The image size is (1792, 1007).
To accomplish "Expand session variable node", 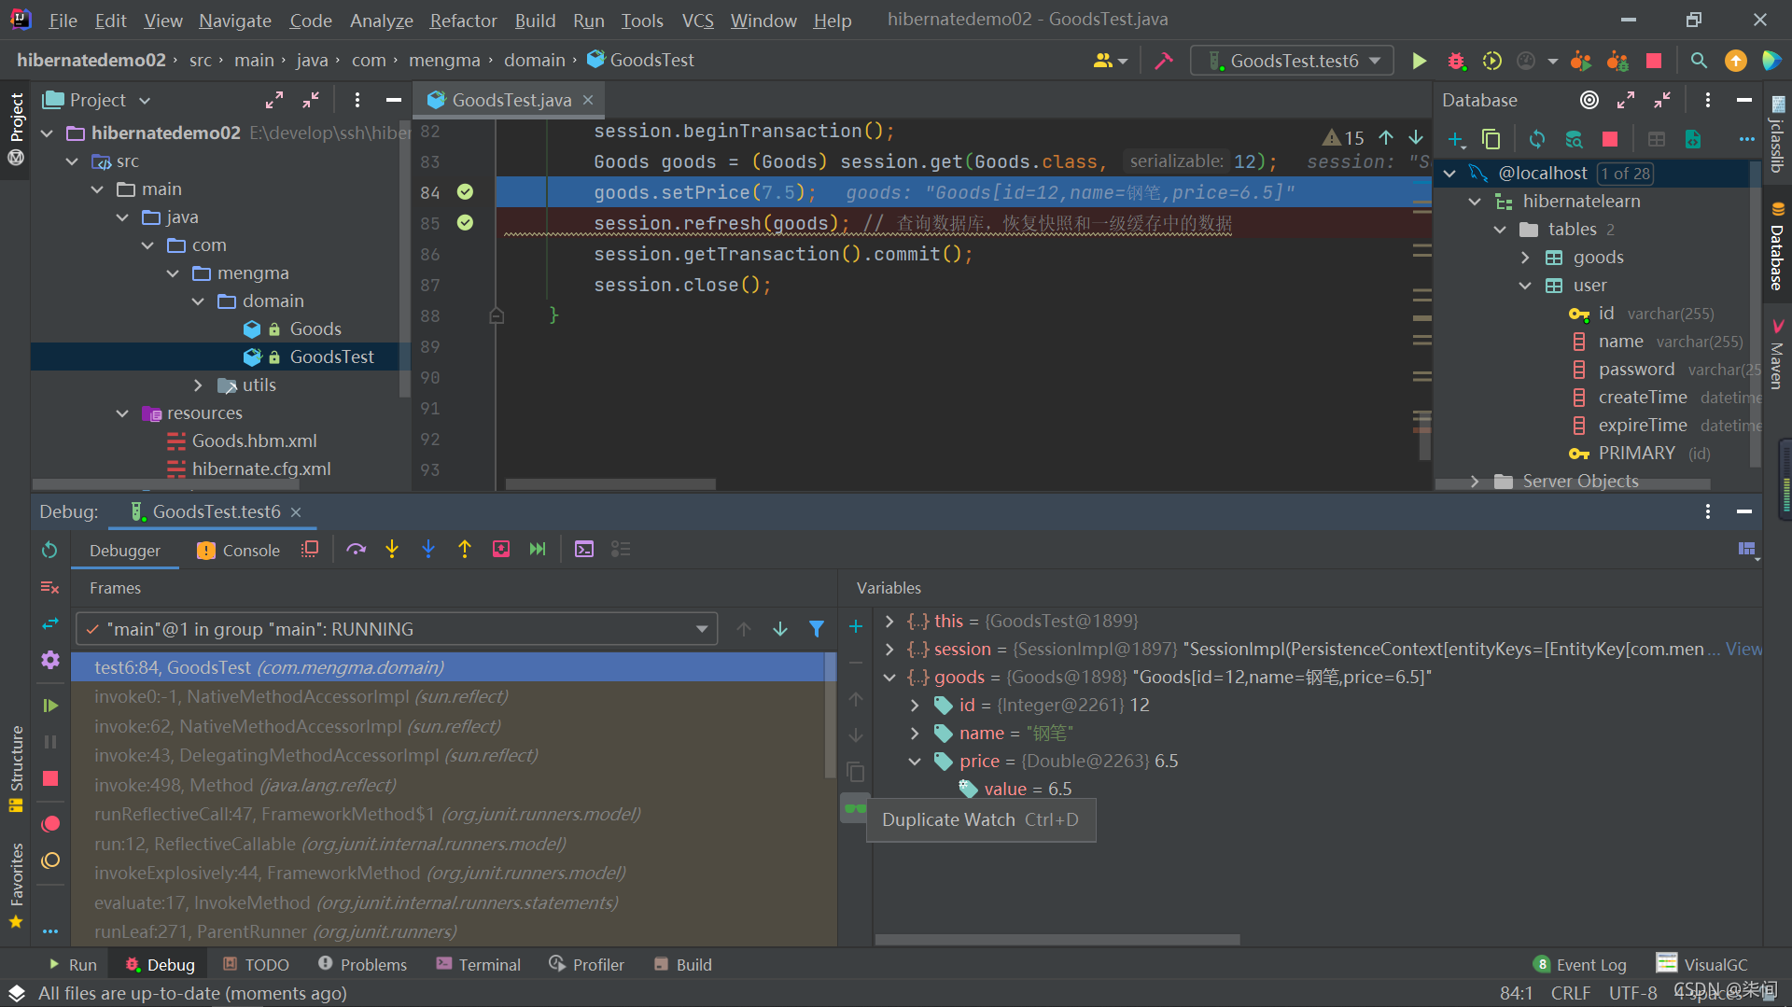I will (889, 650).
